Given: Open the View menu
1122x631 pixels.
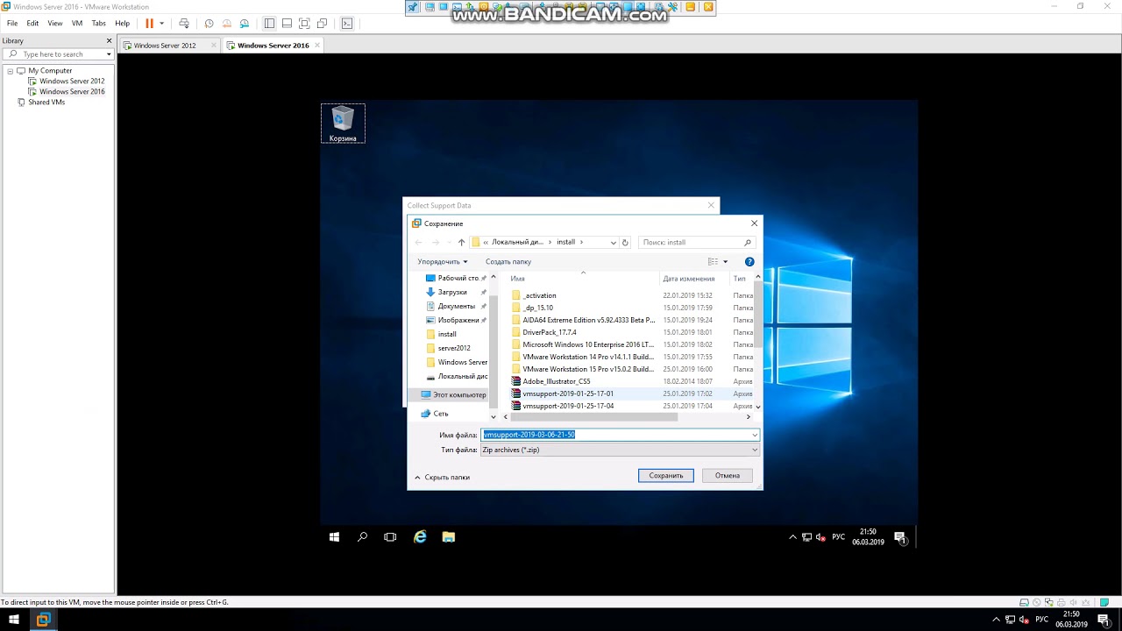Looking at the screenshot, I should tap(54, 24).
